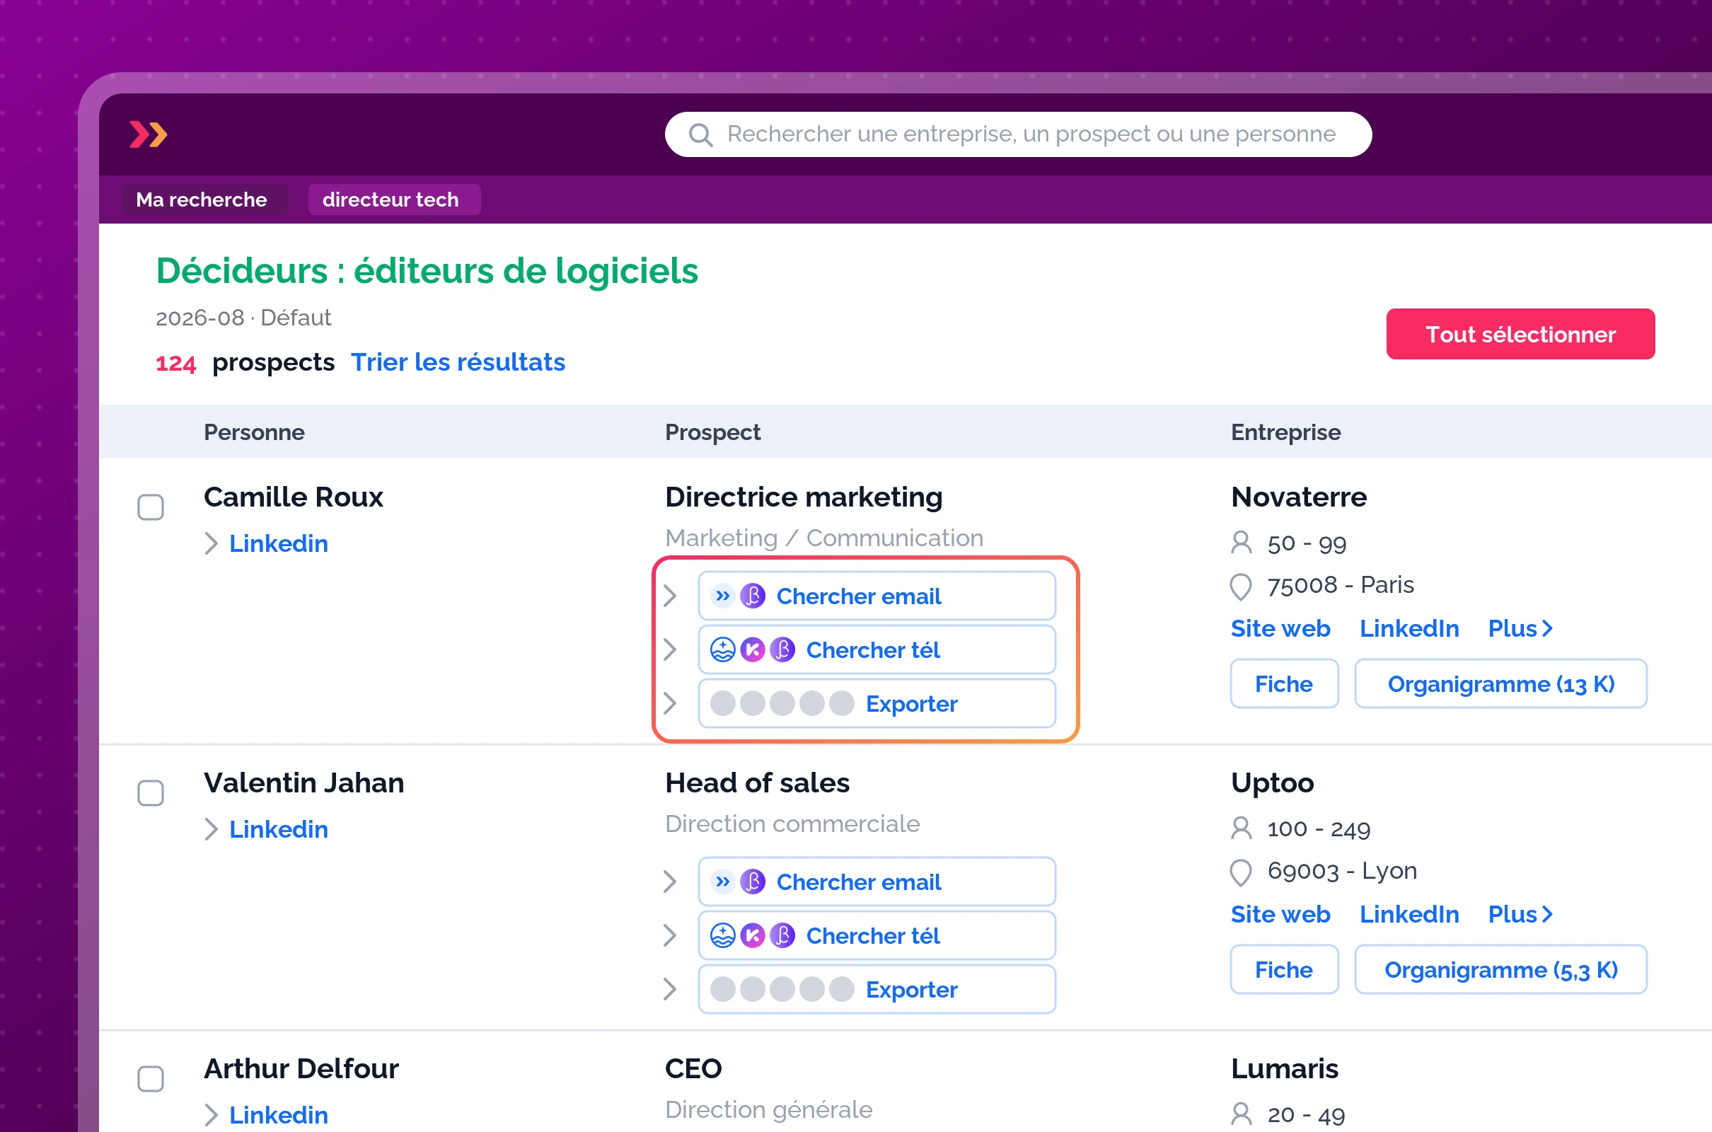Click the Kaspr icon in Camille's Chercher tél
Viewport: 1712px width, 1132px height.
[752, 649]
